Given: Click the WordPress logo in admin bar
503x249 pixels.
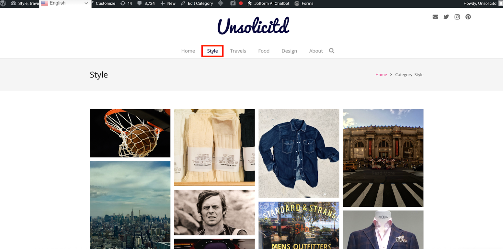Looking at the screenshot, I should pyautogui.click(x=3, y=4).
